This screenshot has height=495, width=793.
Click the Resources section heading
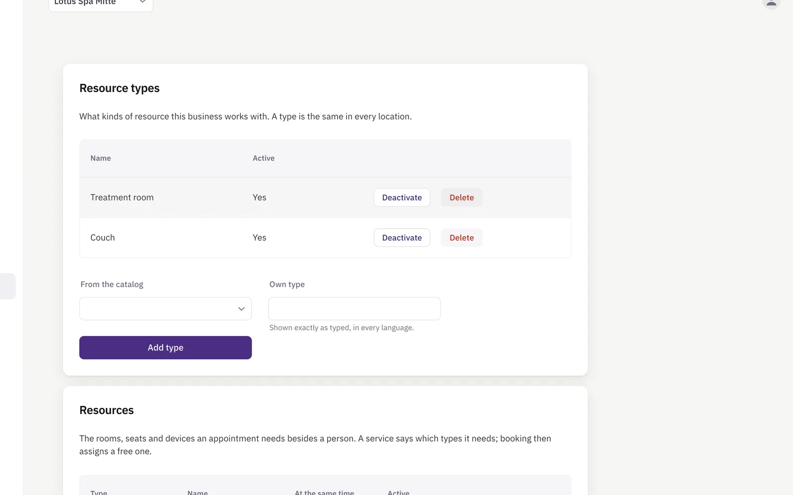tap(107, 410)
